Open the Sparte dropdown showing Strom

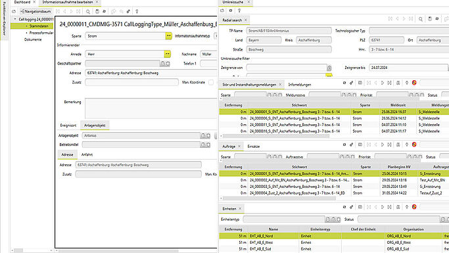(x=168, y=36)
